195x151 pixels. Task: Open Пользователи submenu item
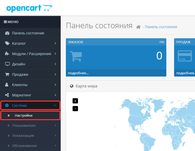(24, 126)
